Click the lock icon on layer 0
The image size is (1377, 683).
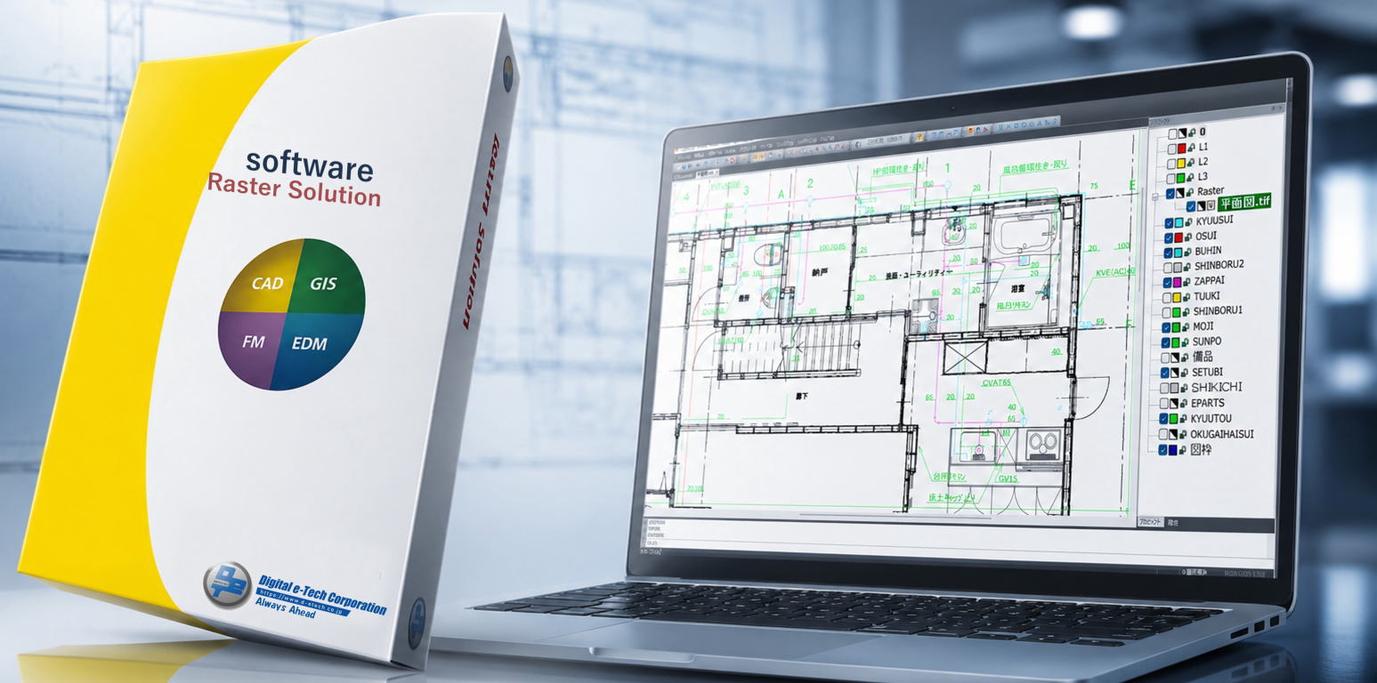tap(1192, 133)
